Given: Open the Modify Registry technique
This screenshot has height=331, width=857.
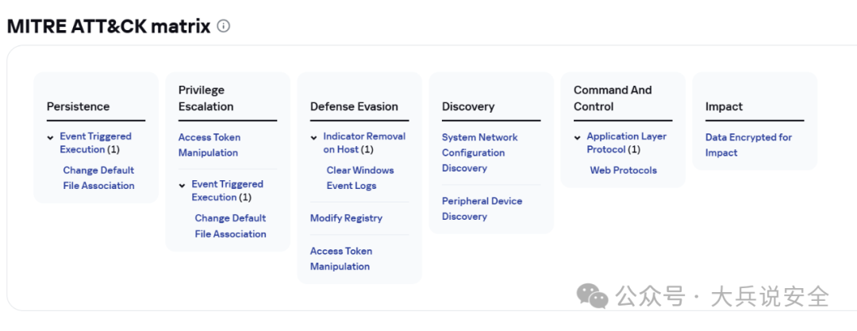Looking at the screenshot, I should pyautogui.click(x=346, y=218).
